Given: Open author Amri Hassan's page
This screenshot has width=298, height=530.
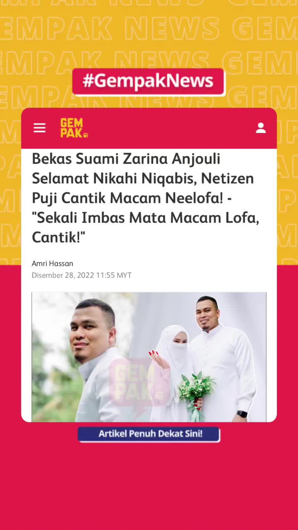Looking at the screenshot, I should pyautogui.click(x=53, y=263).
